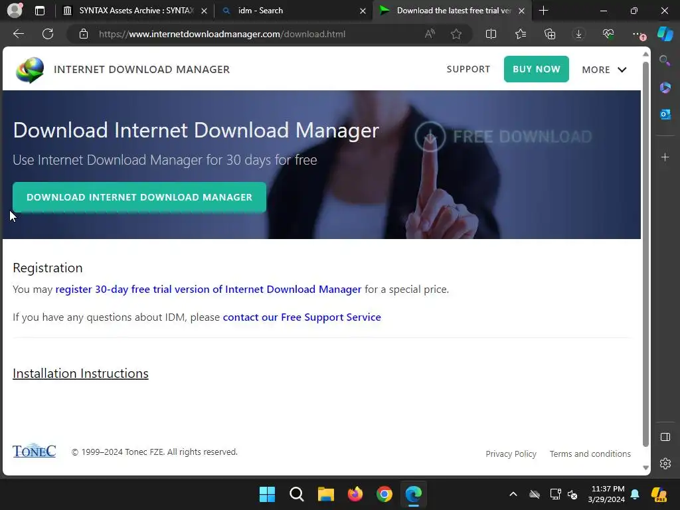Open contact our Free Support Service link
Screen dimensions: 680x510
pyautogui.click(x=302, y=317)
